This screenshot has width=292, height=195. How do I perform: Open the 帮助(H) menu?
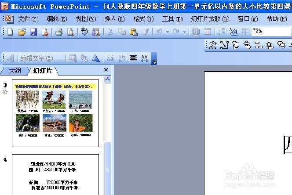tap(277, 19)
